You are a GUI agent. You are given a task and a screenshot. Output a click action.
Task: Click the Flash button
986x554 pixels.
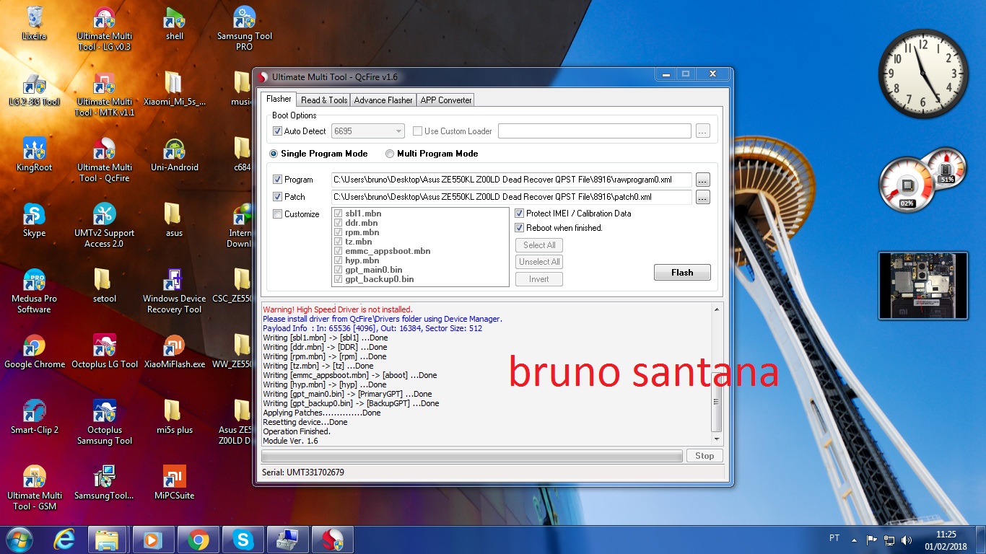tap(682, 273)
